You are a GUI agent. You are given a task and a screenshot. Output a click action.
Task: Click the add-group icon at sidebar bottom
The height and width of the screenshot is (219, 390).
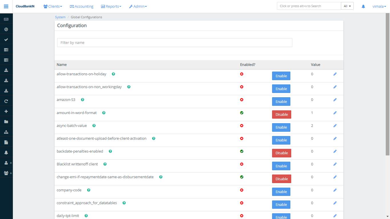pyautogui.click(x=6, y=173)
